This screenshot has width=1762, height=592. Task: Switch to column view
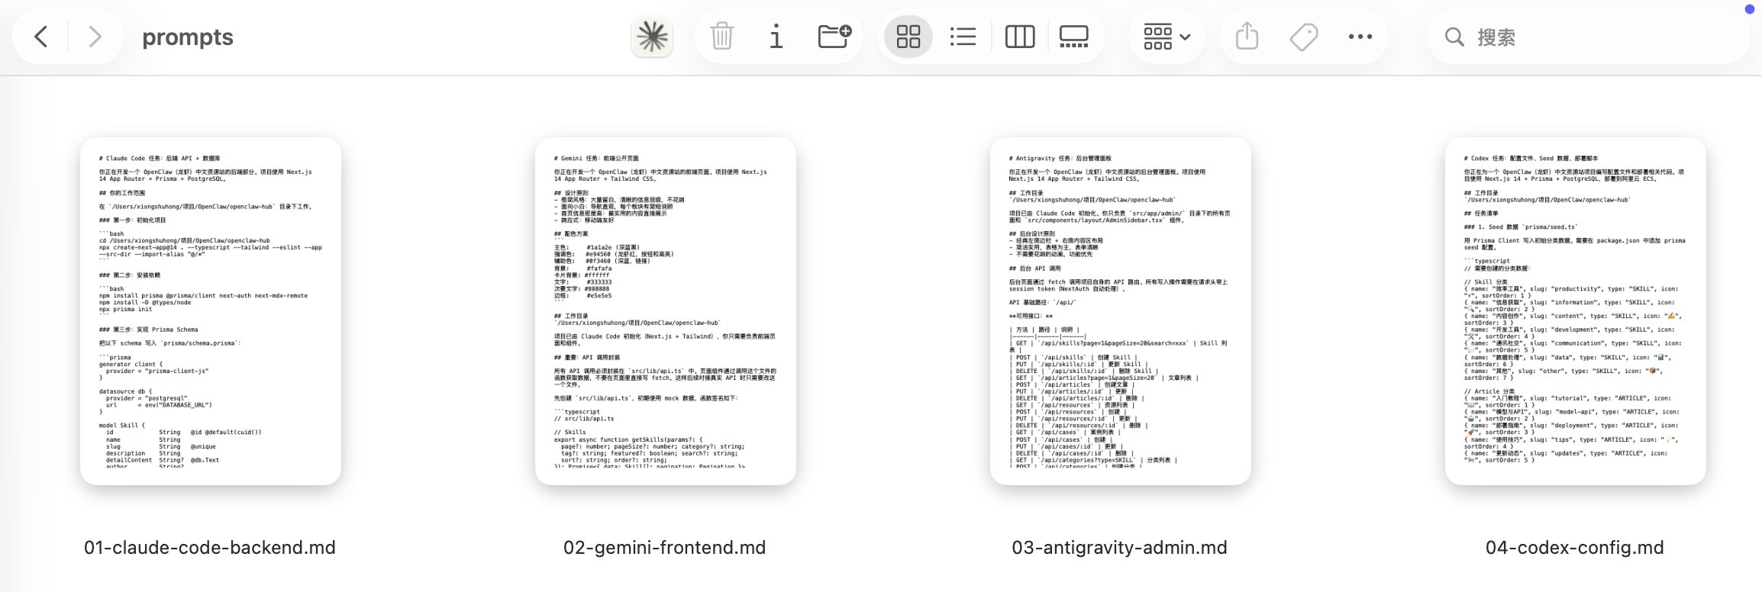point(1019,37)
